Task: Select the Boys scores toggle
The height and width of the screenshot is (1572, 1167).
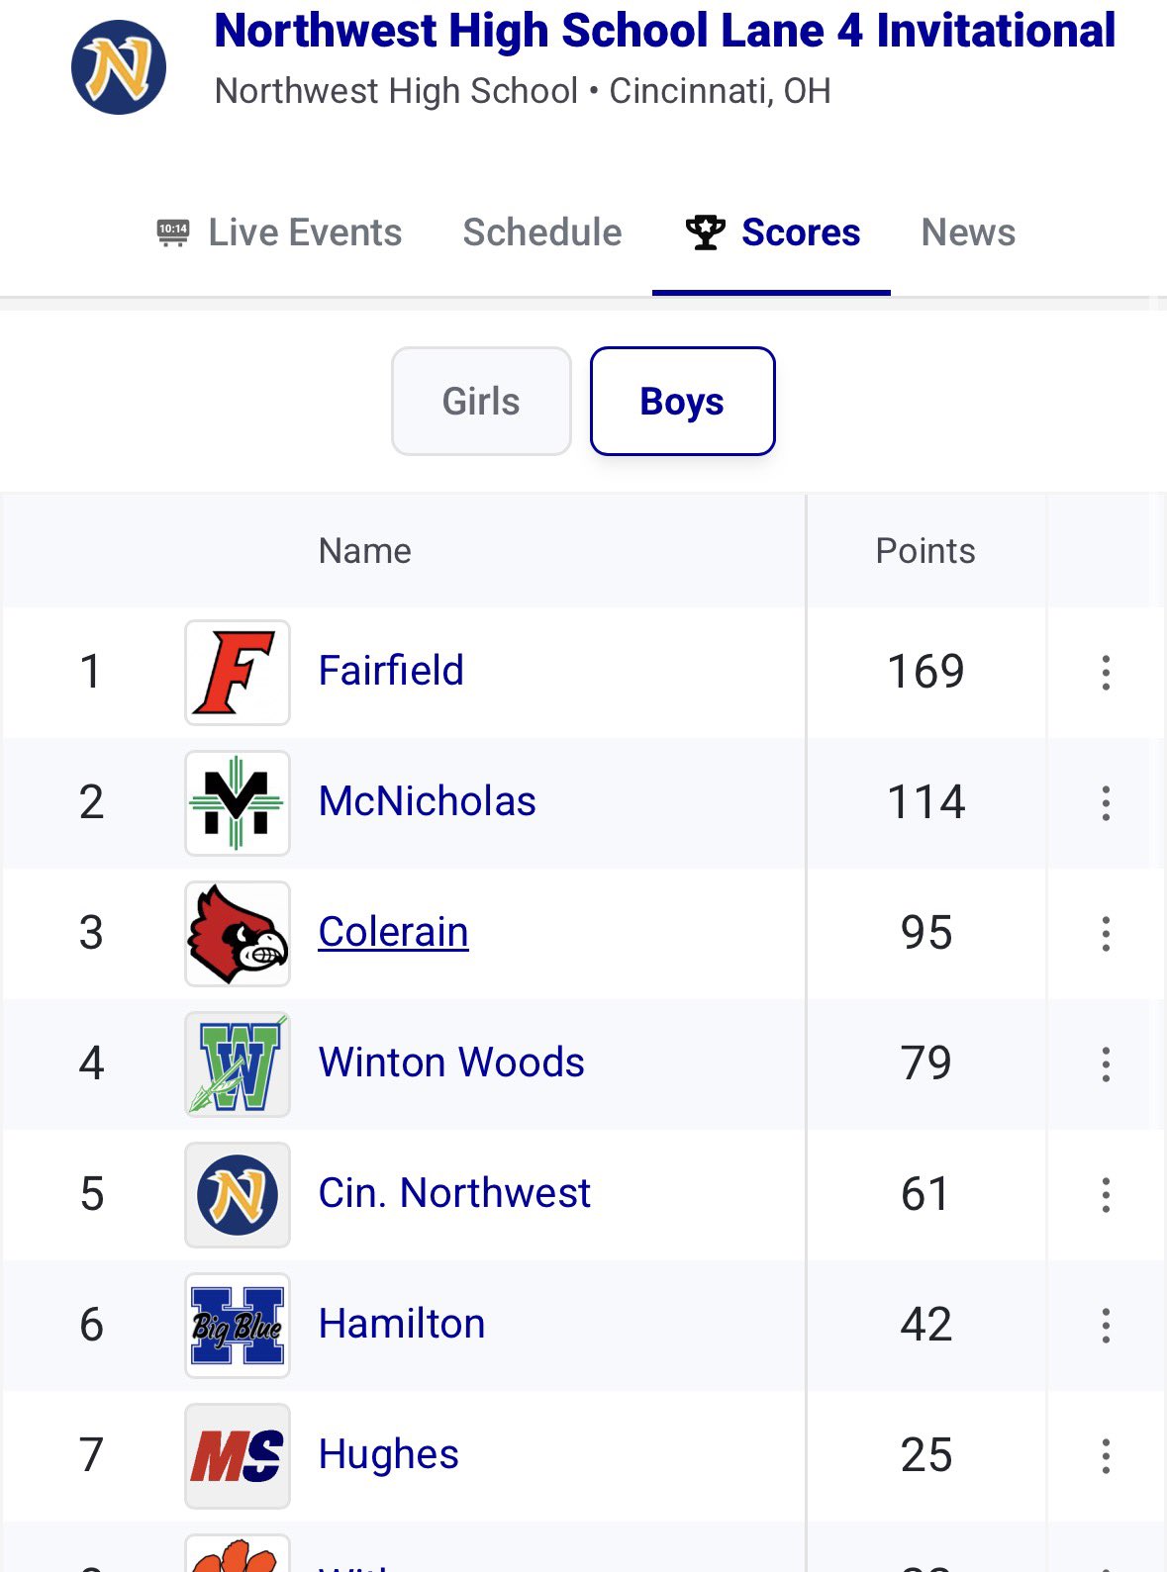Action: [682, 402]
